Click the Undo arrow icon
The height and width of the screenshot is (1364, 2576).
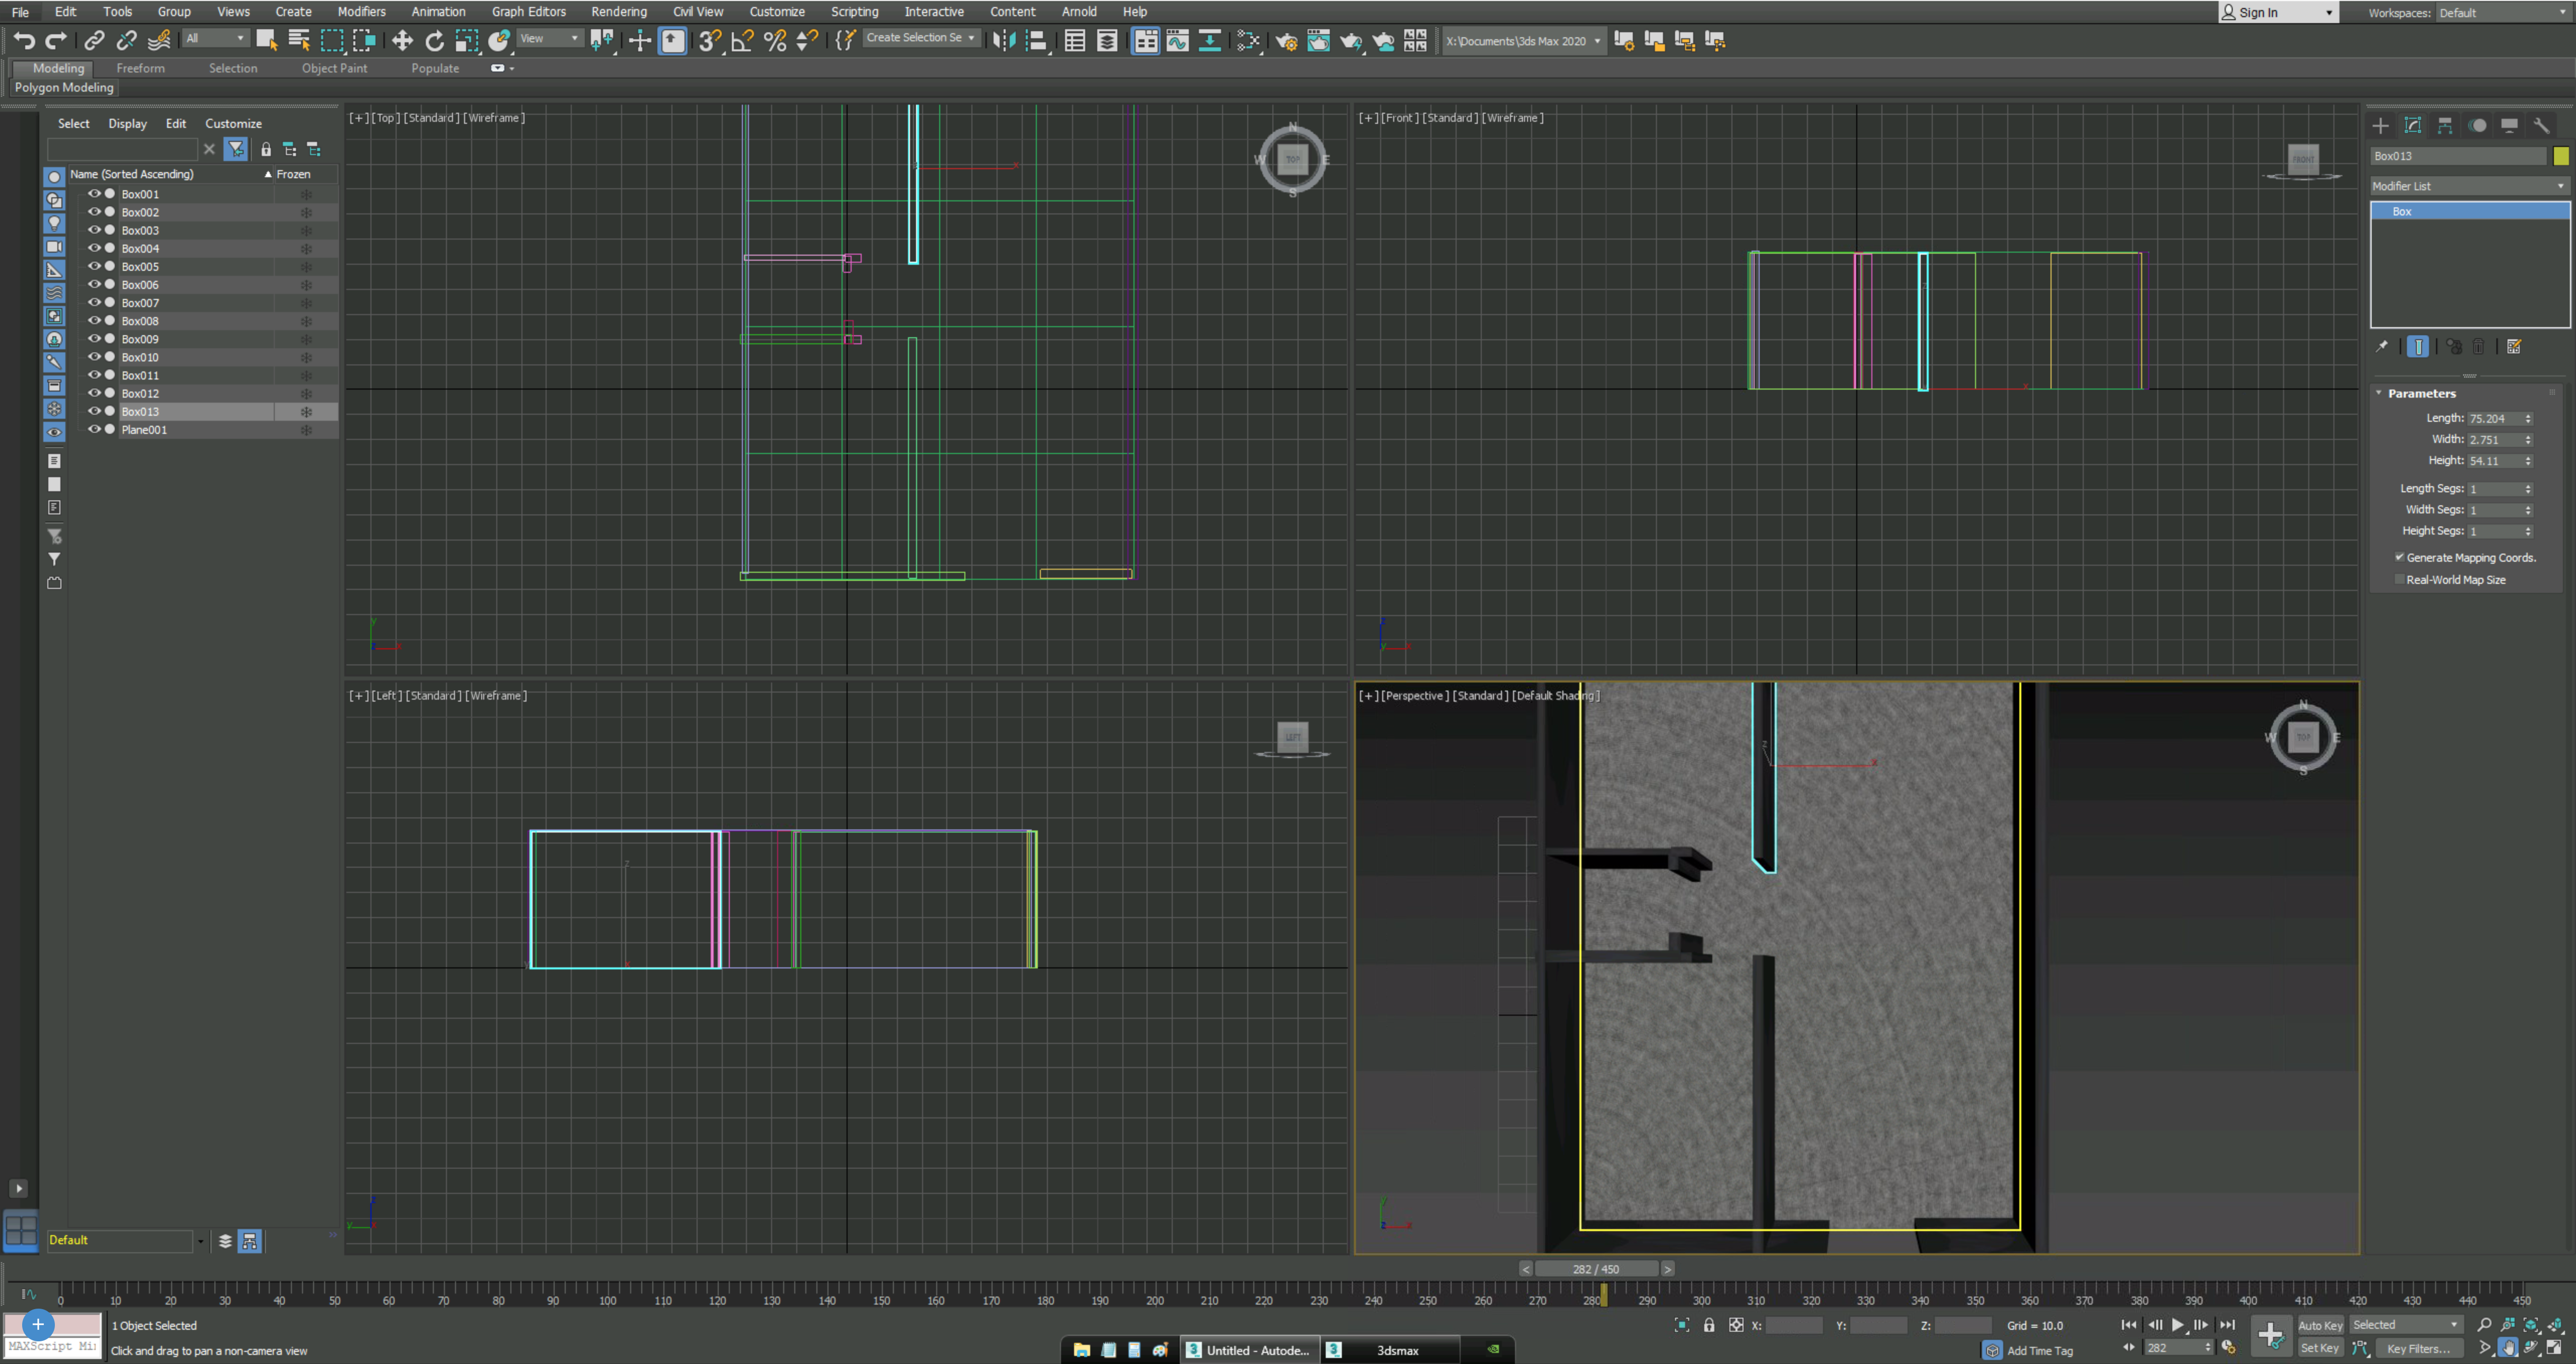pos(25,40)
